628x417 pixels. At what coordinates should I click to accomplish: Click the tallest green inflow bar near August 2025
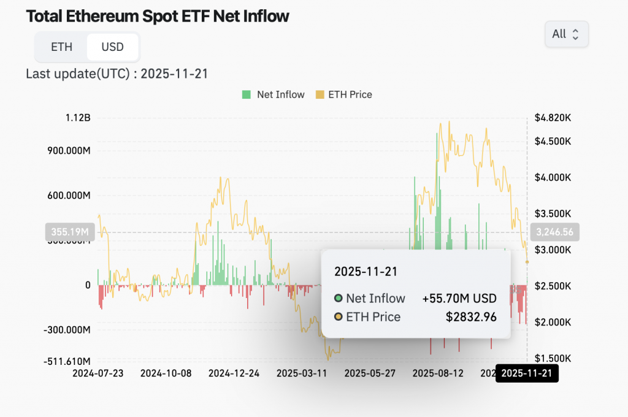coord(437,184)
